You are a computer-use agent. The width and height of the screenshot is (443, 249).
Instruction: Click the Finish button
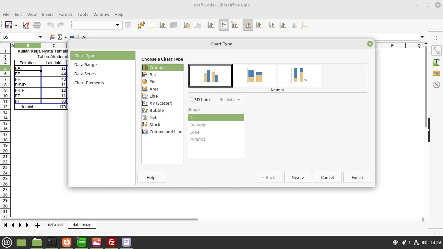[357, 177]
